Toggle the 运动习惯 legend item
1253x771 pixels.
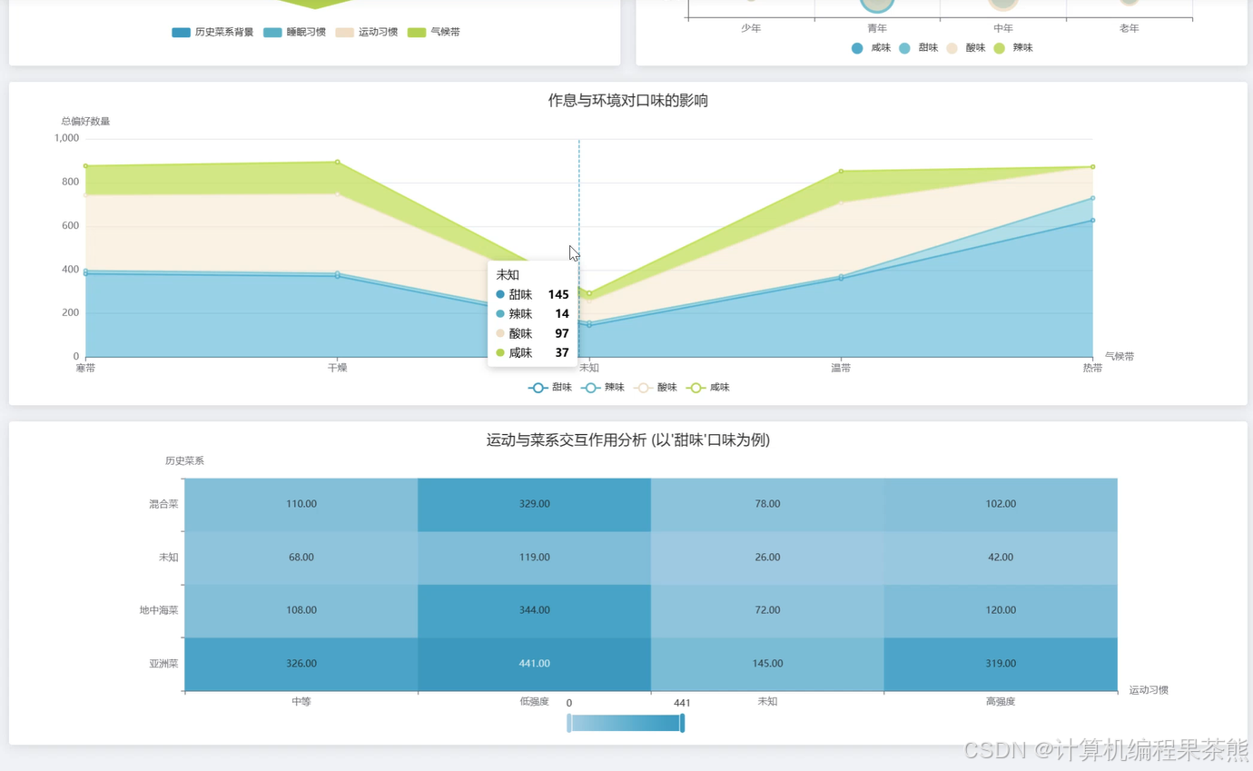pos(366,32)
